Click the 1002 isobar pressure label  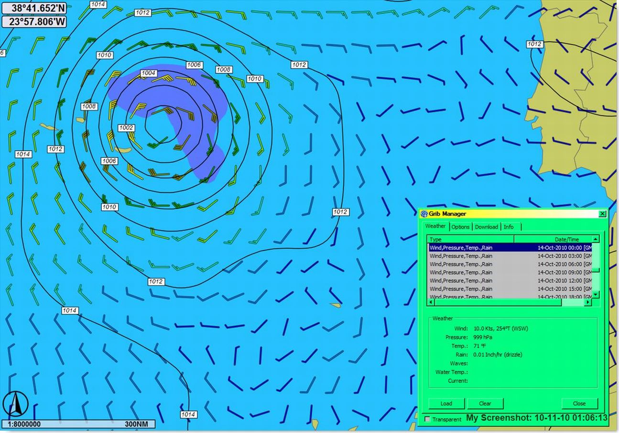pos(126,128)
